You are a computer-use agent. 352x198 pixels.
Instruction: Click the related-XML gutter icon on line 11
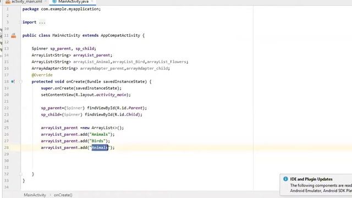[13, 35]
